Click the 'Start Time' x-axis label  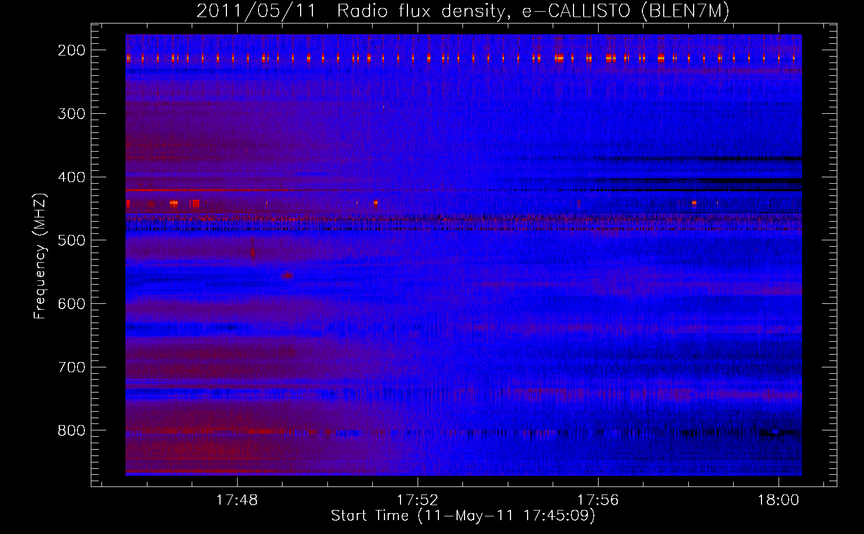[463, 516]
